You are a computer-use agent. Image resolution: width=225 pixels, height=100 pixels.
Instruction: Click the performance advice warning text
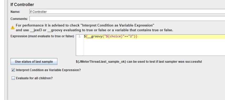[x=94, y=28]
